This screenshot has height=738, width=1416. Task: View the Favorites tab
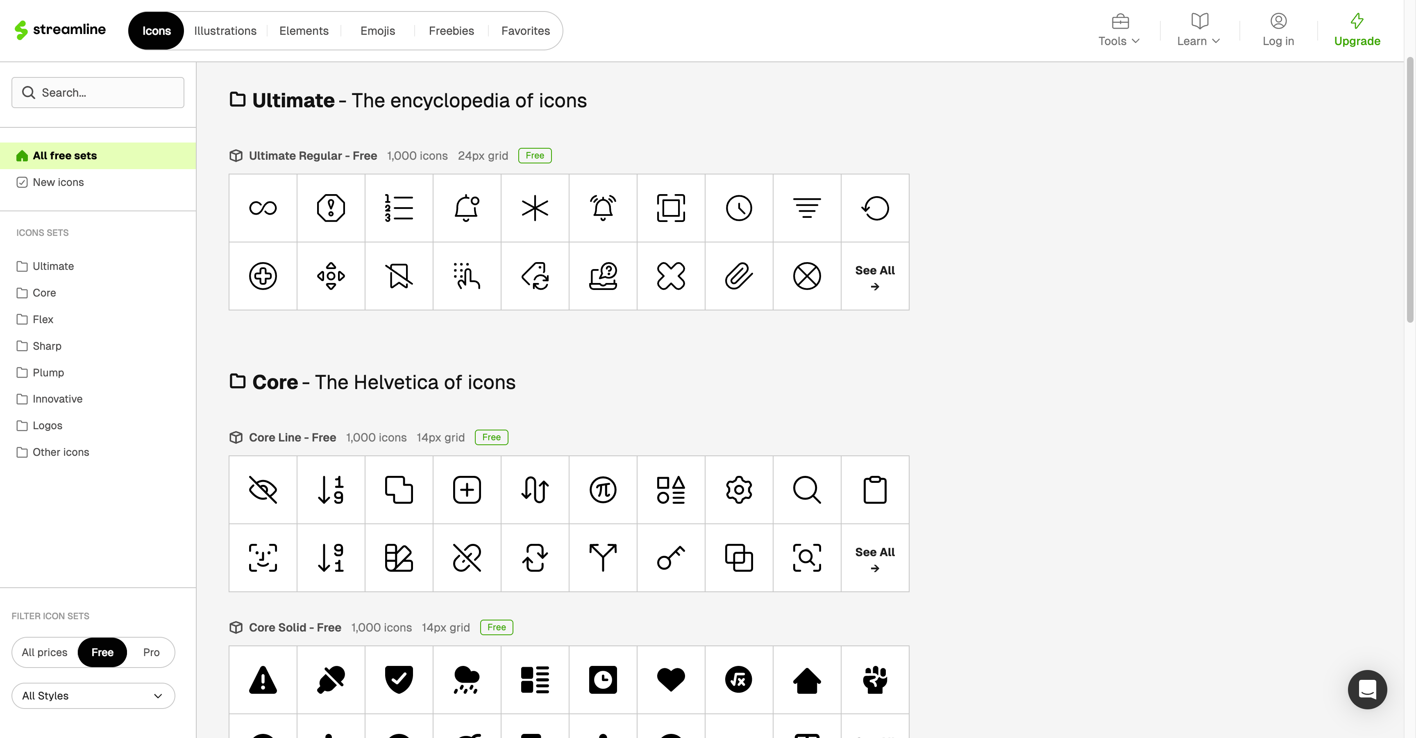point(526,31)
